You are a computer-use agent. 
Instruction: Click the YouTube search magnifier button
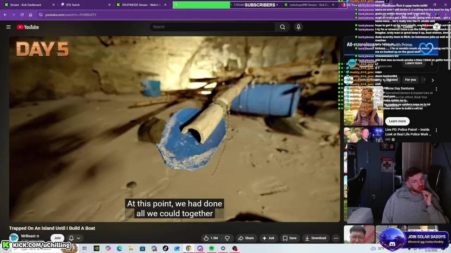[283, 27]
